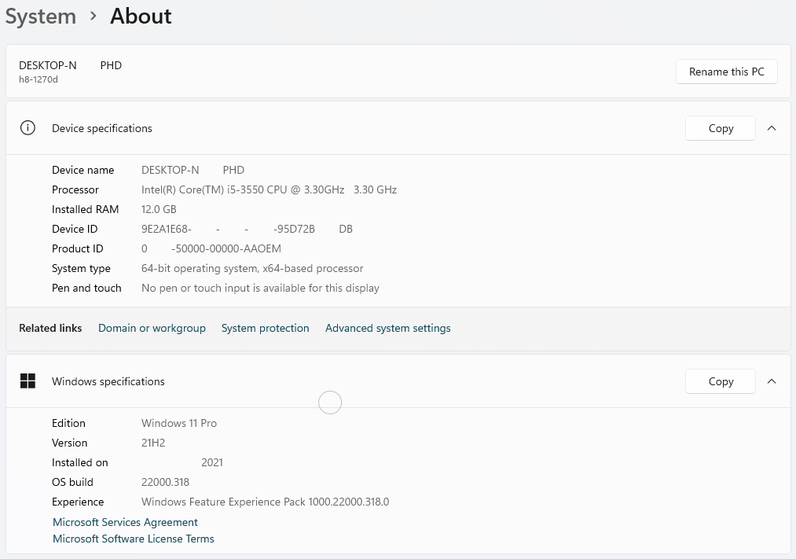Open Advanced system settings
796x559 pixels.
387,329
